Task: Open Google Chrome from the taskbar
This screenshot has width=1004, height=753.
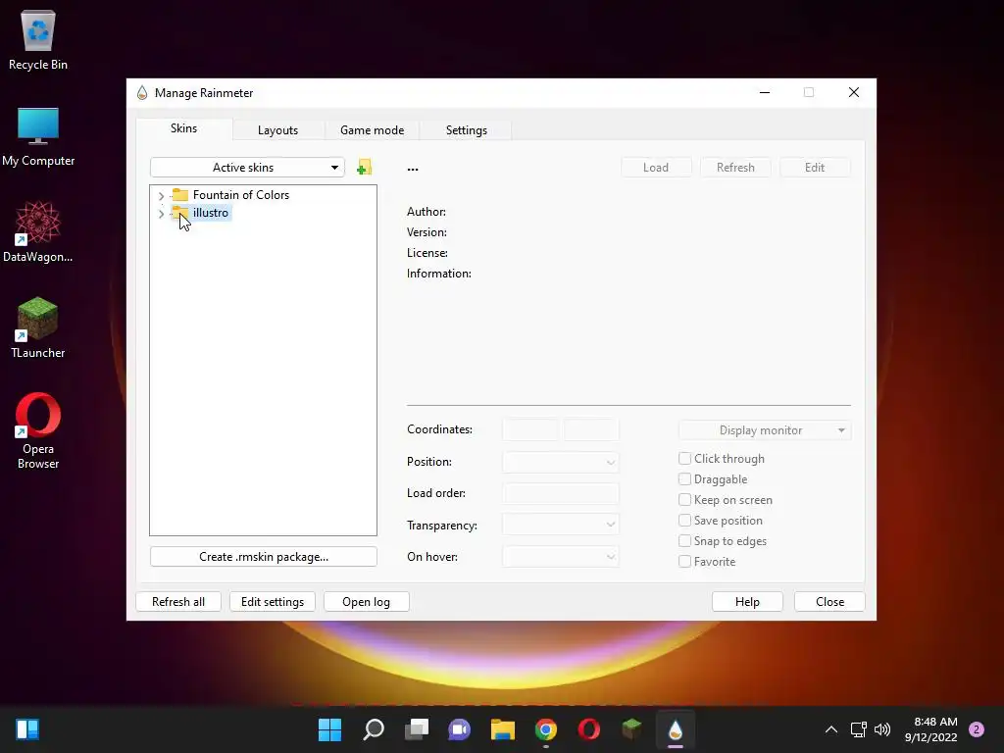Action: tap(545, 729)
